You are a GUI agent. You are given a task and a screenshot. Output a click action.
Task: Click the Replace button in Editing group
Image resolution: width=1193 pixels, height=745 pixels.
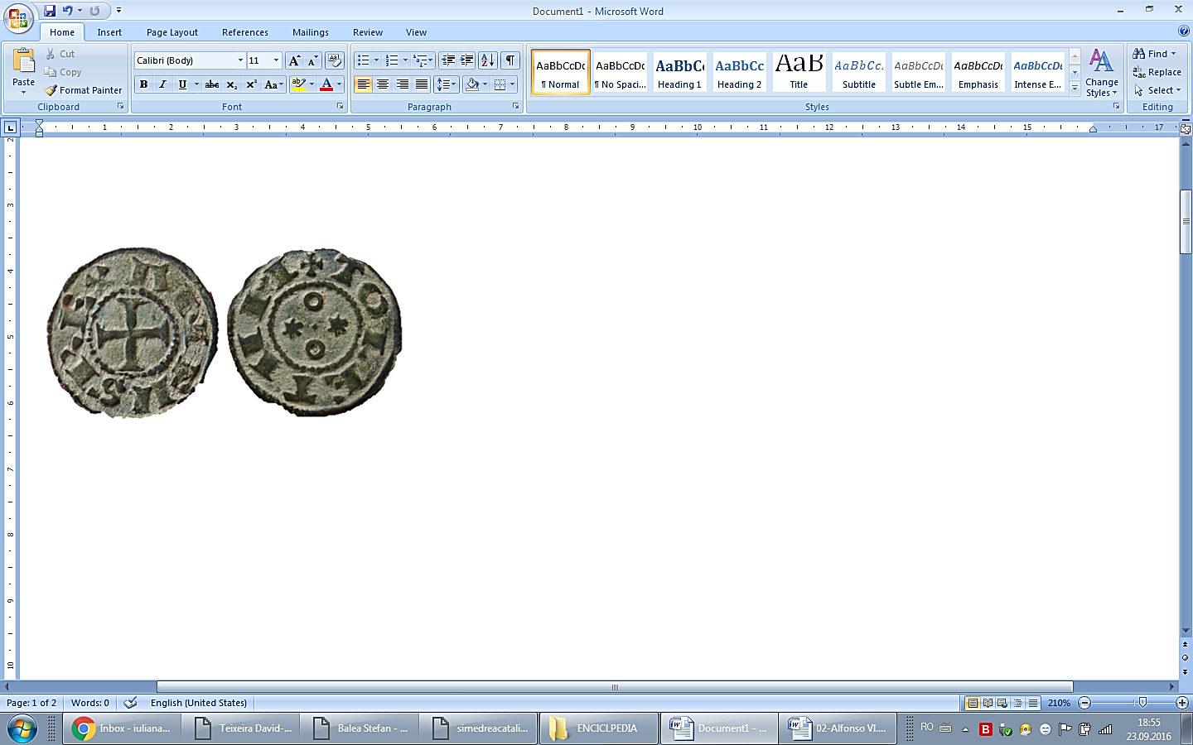coord(1157,72)
